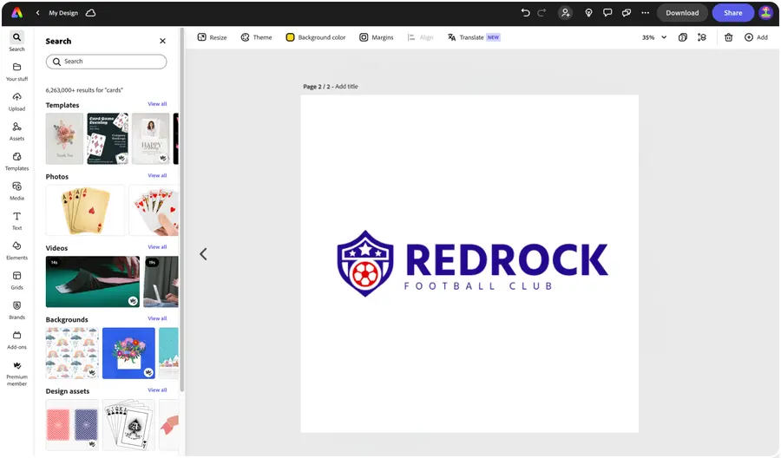Image resolution: width=781 pixels, height=458 pixels.
Task: Close the Search panel
Action: pos(162,41)
